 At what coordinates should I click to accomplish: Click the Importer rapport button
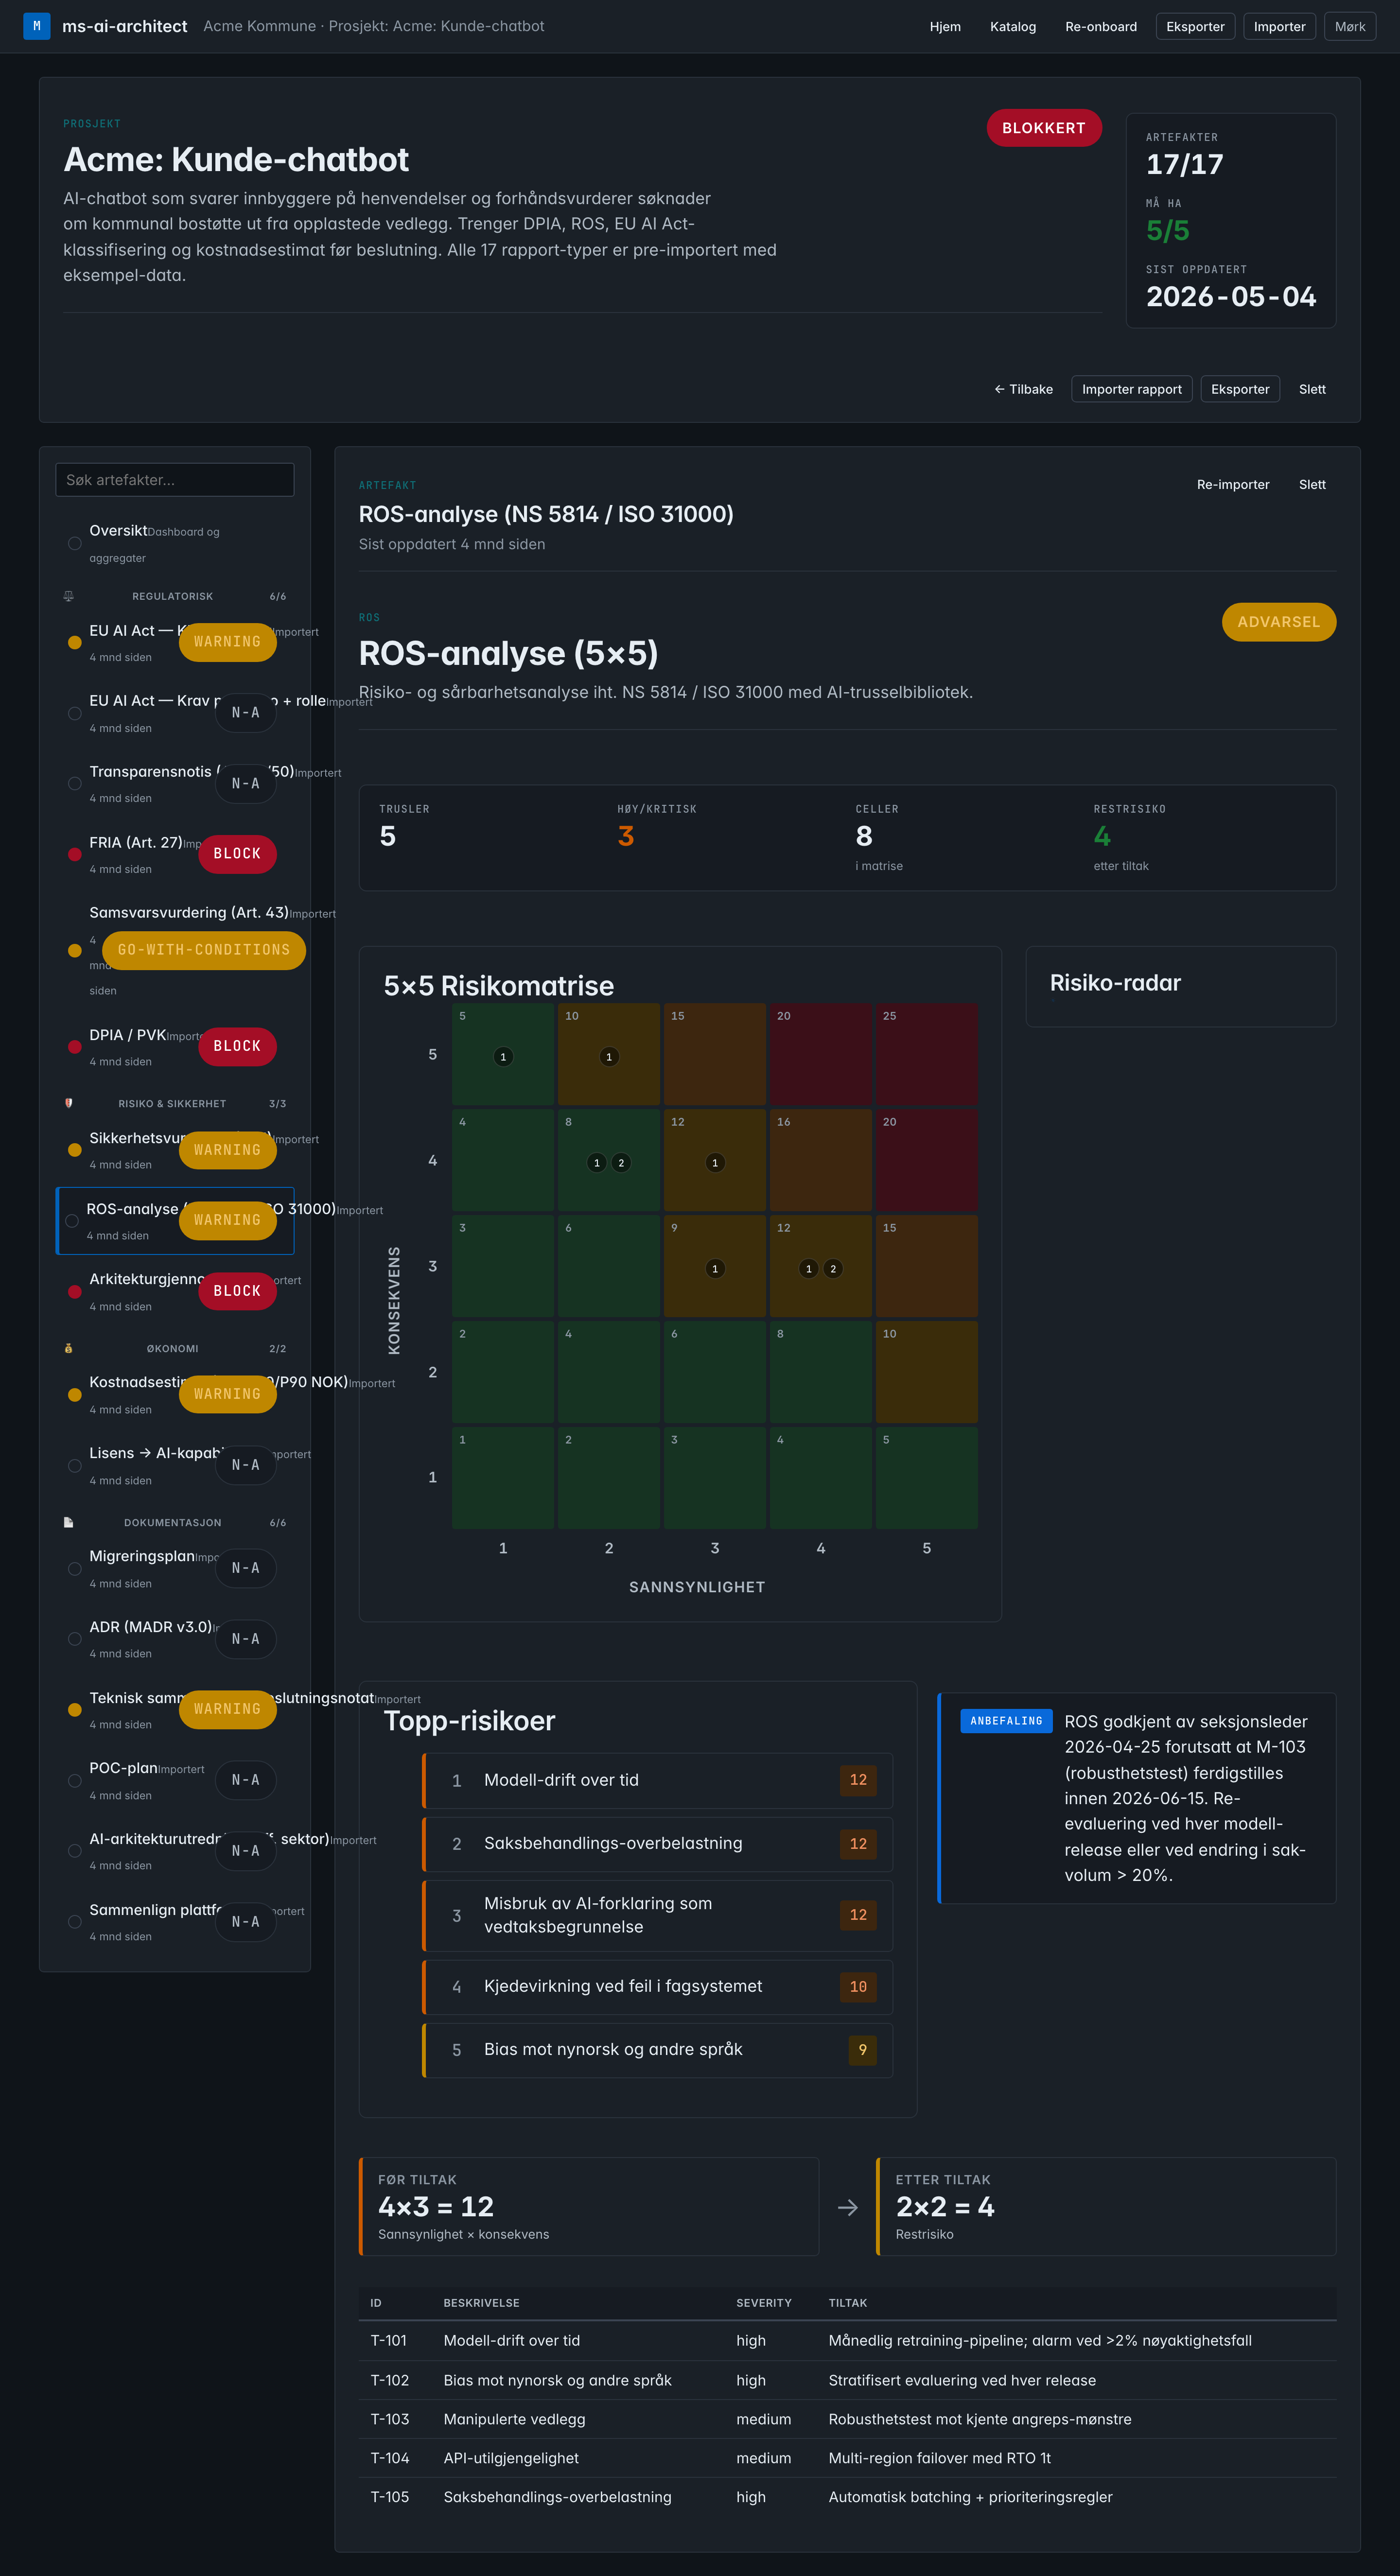[x=1132, y=389]
